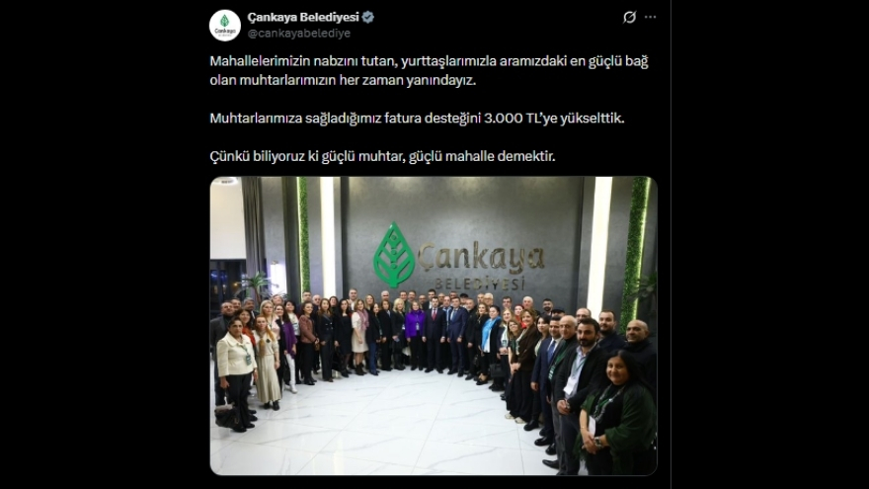Click the woman in the purple jacket
Screen dimensions: 869x489
[415, 336]
